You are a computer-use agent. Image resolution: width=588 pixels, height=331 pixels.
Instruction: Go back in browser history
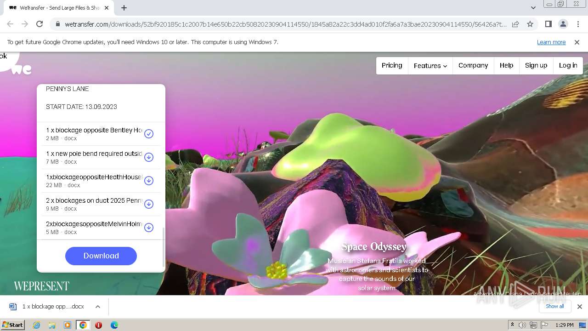tap(10, 24)
